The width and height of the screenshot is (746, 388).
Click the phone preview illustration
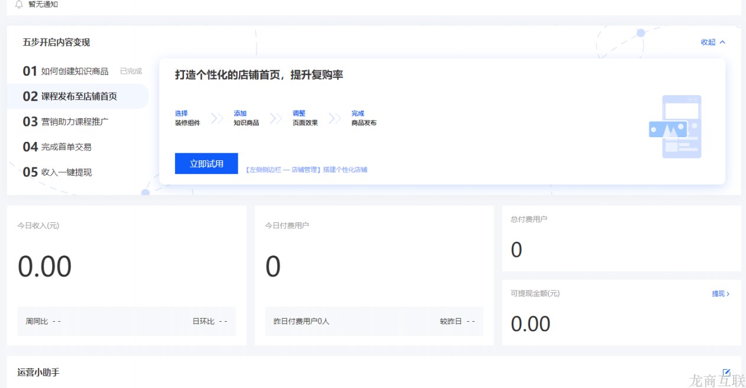[x=682, y=127]
